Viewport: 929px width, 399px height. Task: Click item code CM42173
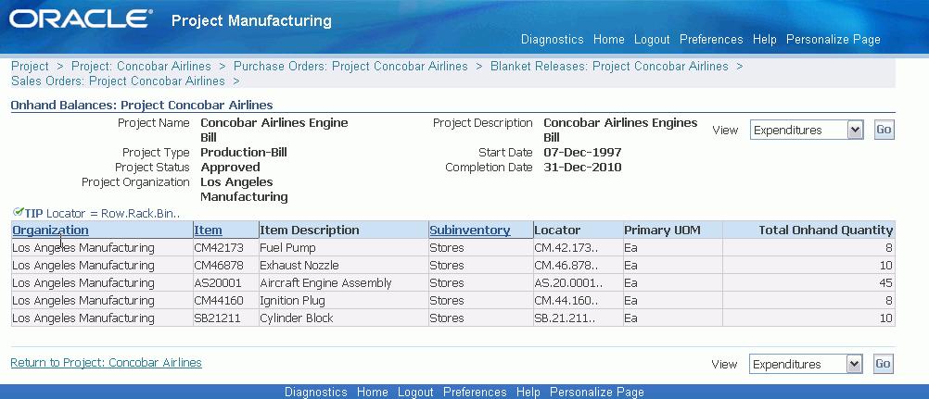click(219, 247)
